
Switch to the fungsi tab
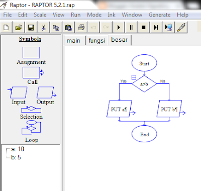[97, 41]
